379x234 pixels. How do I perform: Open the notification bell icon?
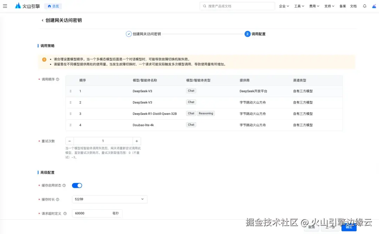click(365, 6)
